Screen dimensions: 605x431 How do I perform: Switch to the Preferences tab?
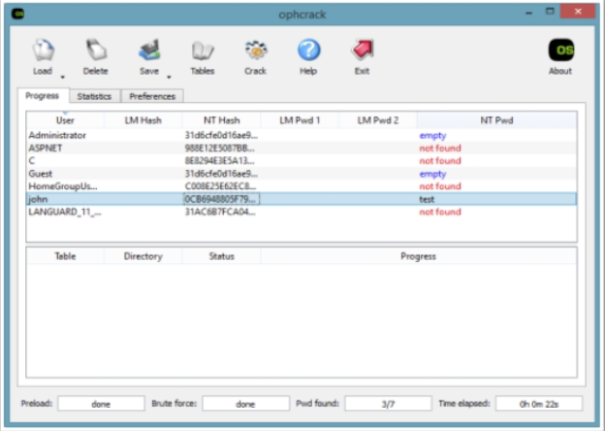152,96
